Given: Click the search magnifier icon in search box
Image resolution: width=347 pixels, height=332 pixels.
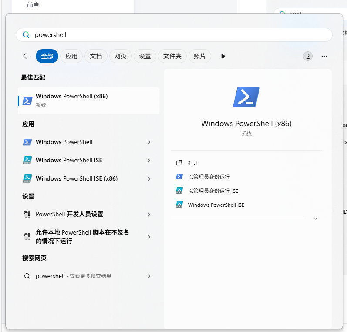Looking at the screenshot, I should pos(26,35).
